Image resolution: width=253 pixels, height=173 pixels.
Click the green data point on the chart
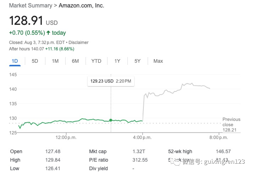111,120
